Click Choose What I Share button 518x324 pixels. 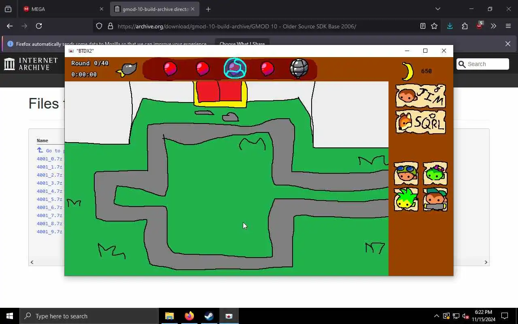(242, 44)
